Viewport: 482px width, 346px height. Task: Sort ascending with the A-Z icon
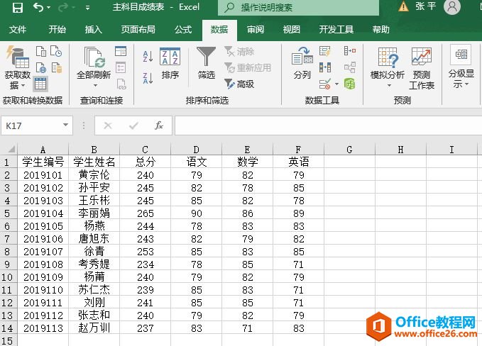click(148, 56)
